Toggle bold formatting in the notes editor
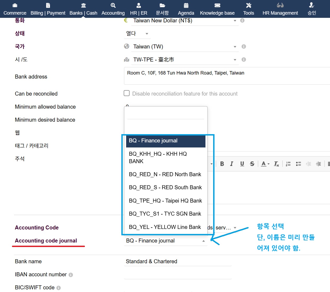The height and width of the screenshot is (292, 330). (222, 164)
